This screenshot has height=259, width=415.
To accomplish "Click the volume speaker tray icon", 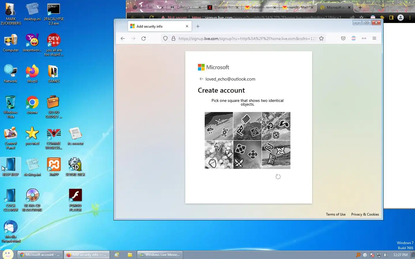I will [x=386, y=255].
